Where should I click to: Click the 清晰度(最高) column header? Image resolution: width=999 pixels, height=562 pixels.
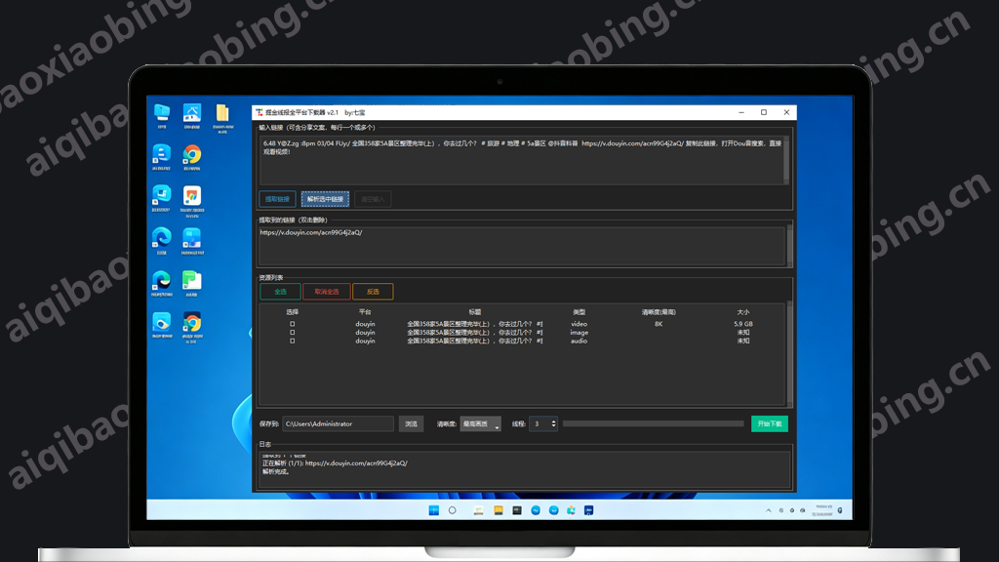click(x=659, y=312)
